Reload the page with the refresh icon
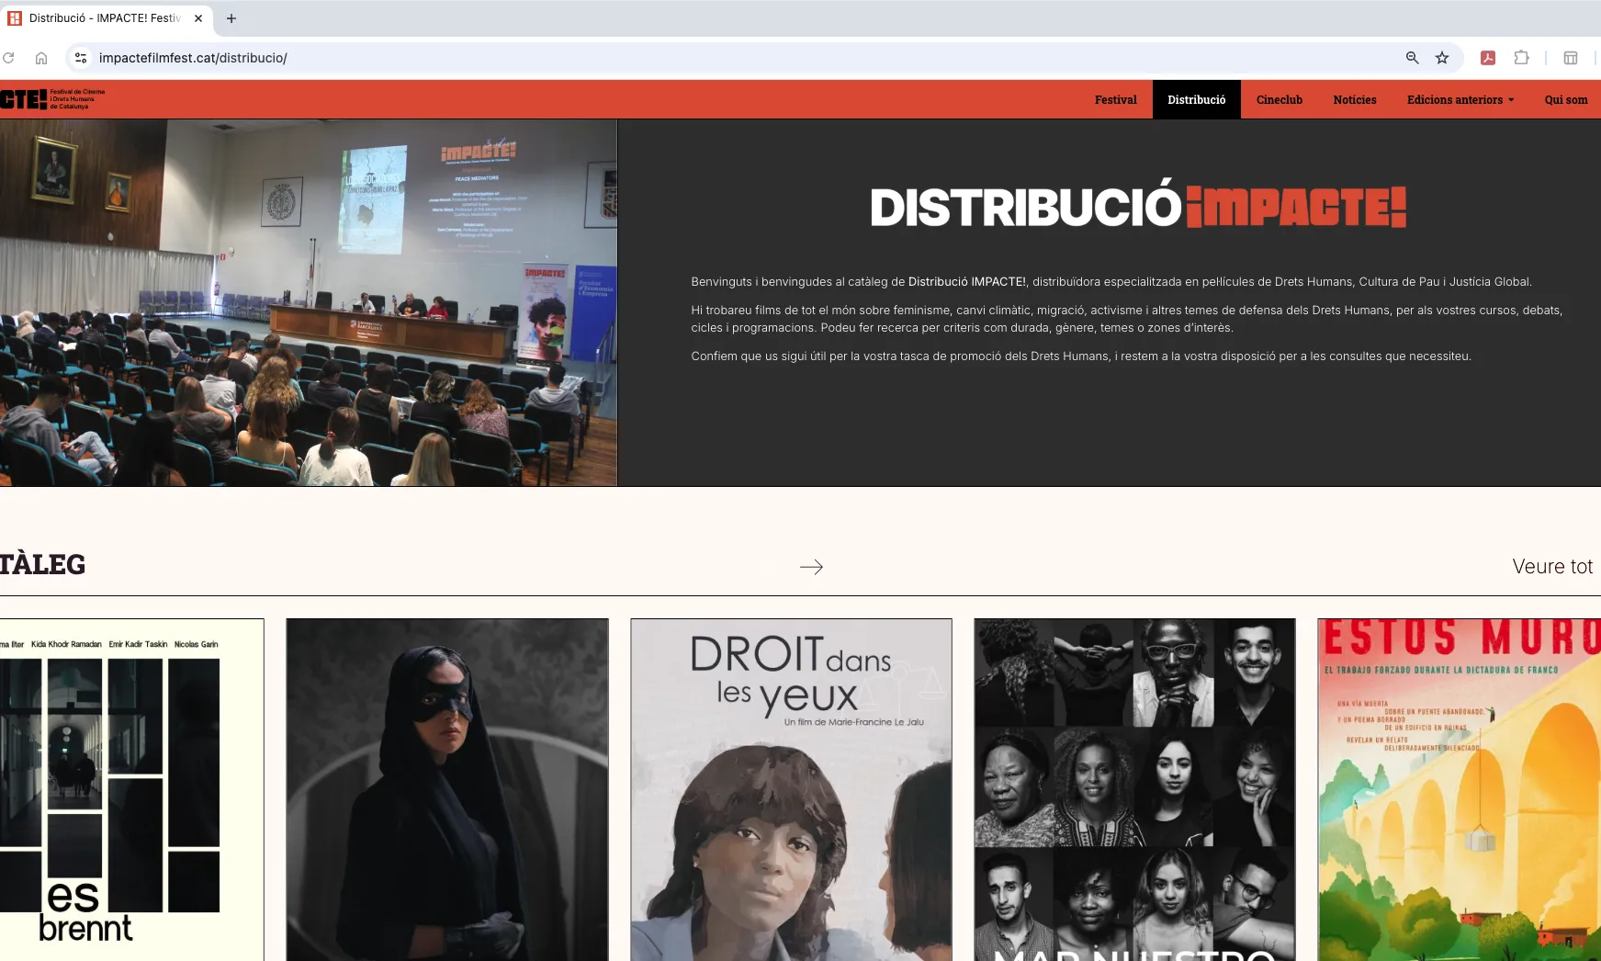1601x961 pixels. tap(8, 58)
